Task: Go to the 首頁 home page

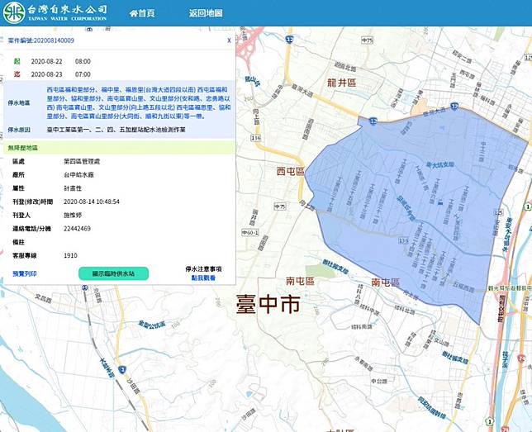Action: pyautogui.click(x=143, y=13)
